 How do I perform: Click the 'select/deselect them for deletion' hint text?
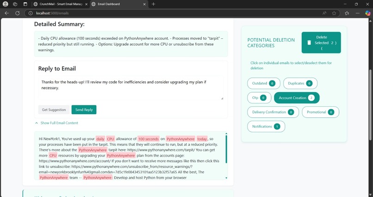point(291,65)
